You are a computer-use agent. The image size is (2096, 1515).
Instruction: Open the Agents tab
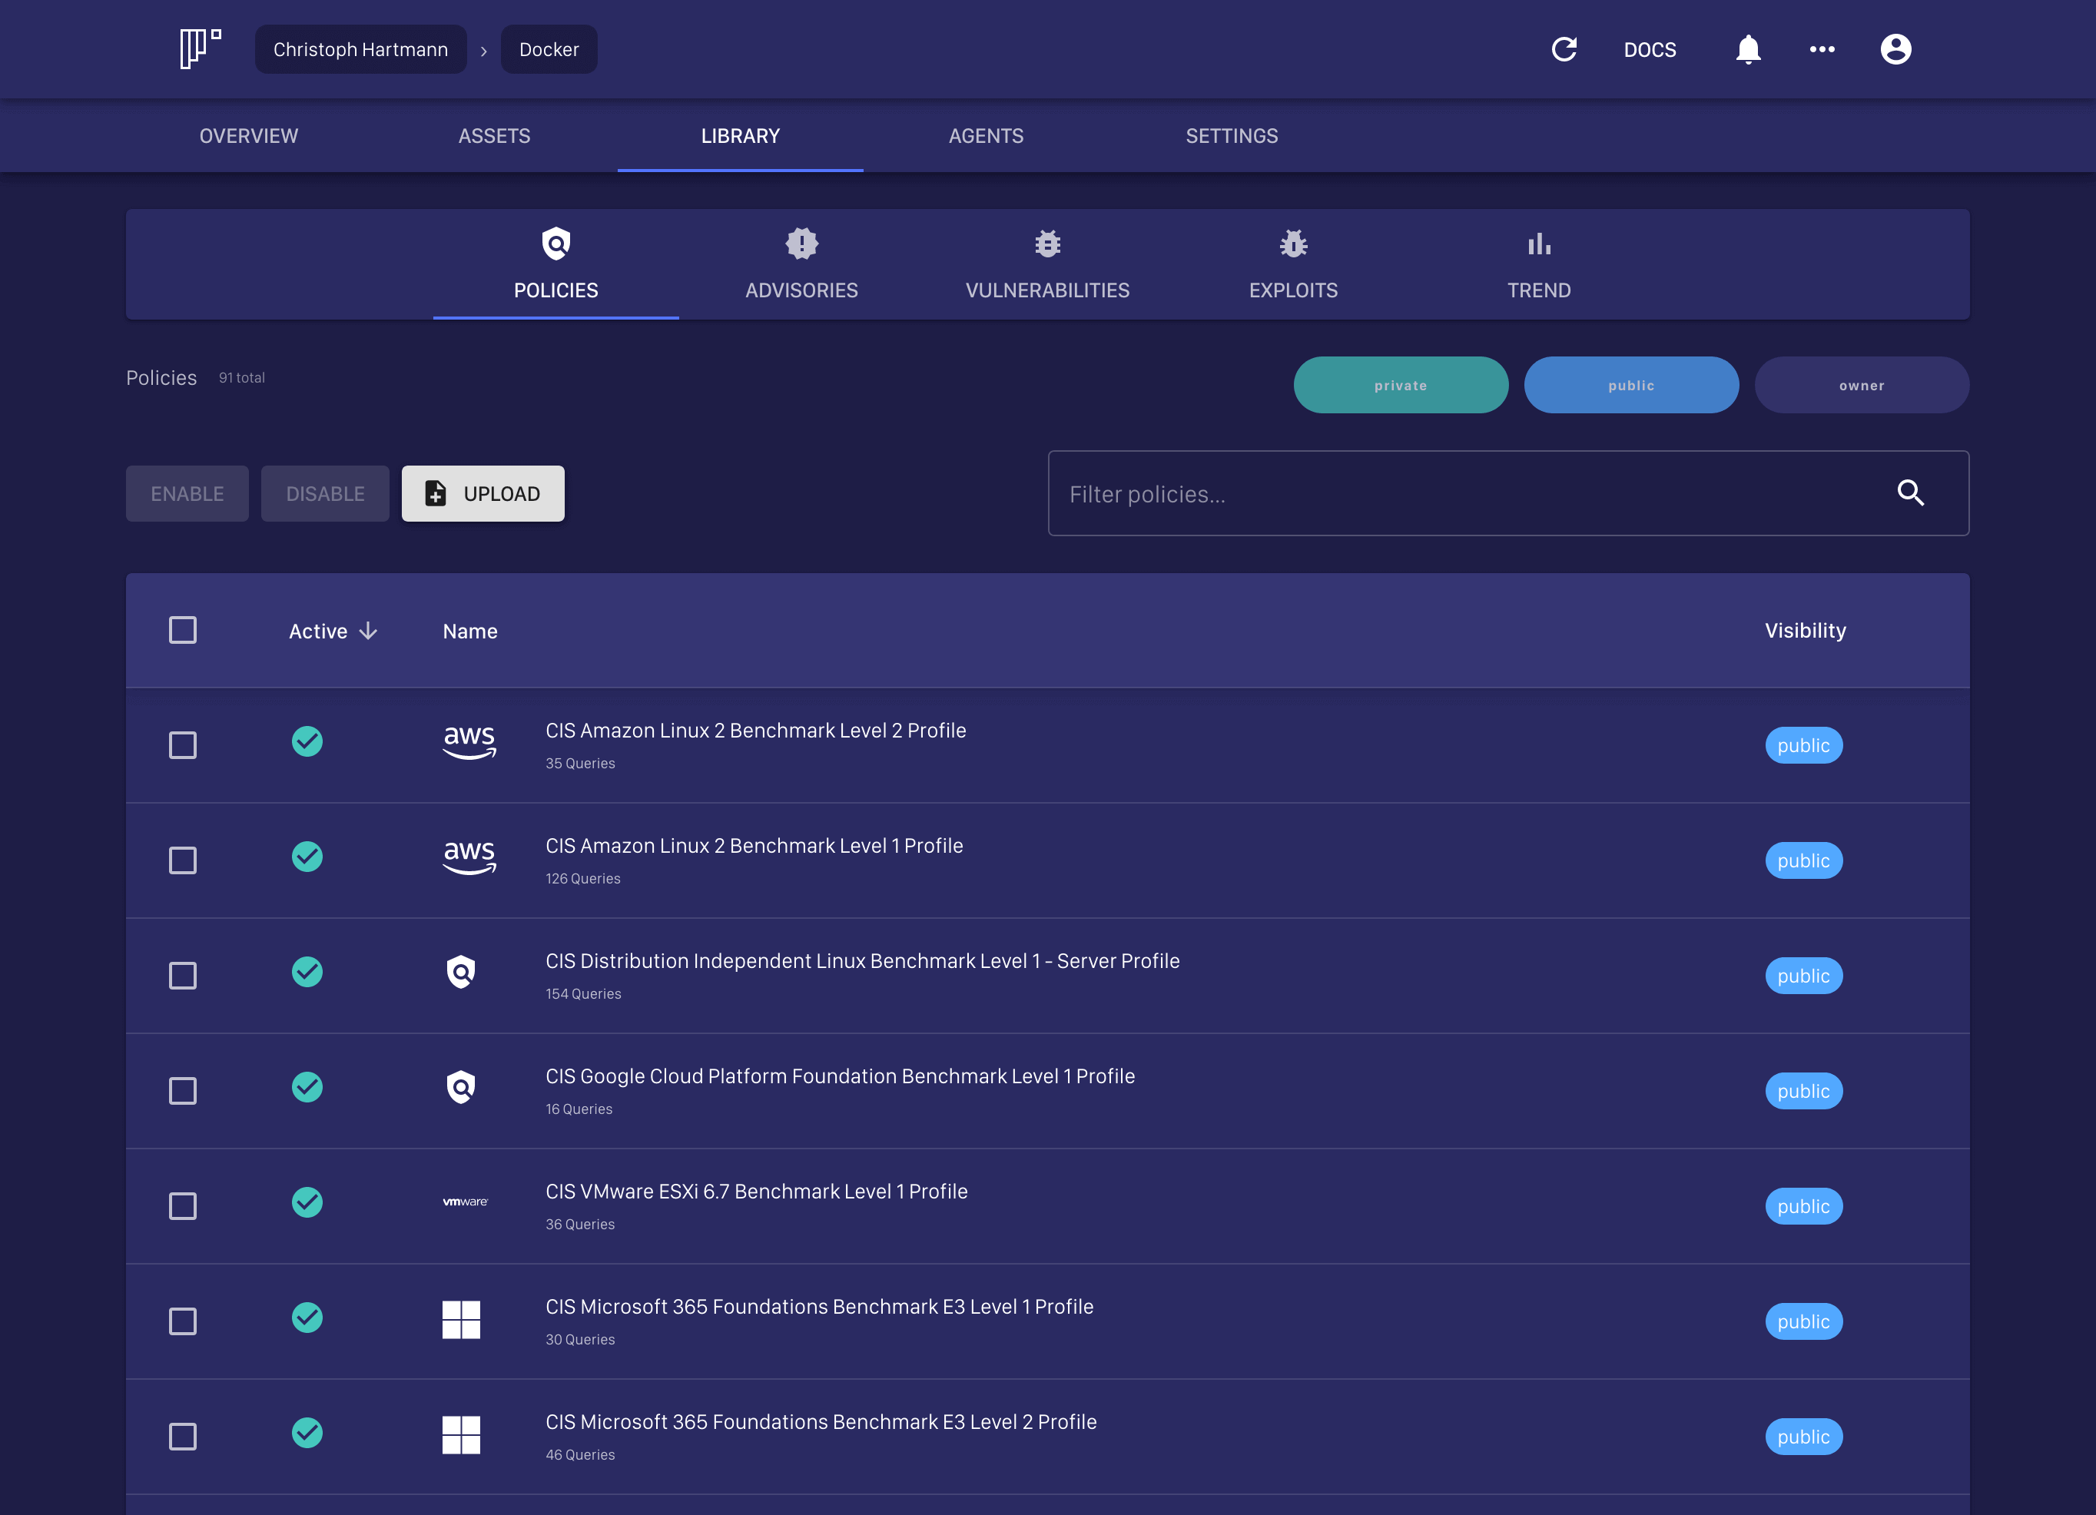984,135
